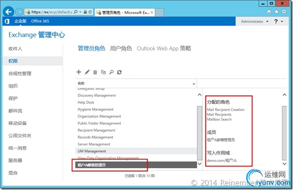
Task: Open the Outlook Web App 策略 tab
Action: click(164, 49)
